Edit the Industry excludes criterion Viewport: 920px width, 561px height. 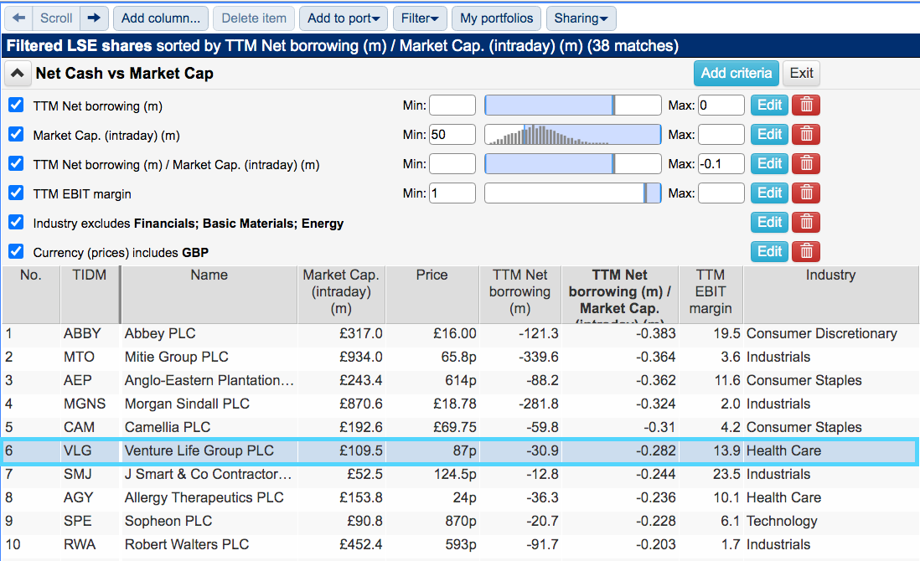[769, 223]
